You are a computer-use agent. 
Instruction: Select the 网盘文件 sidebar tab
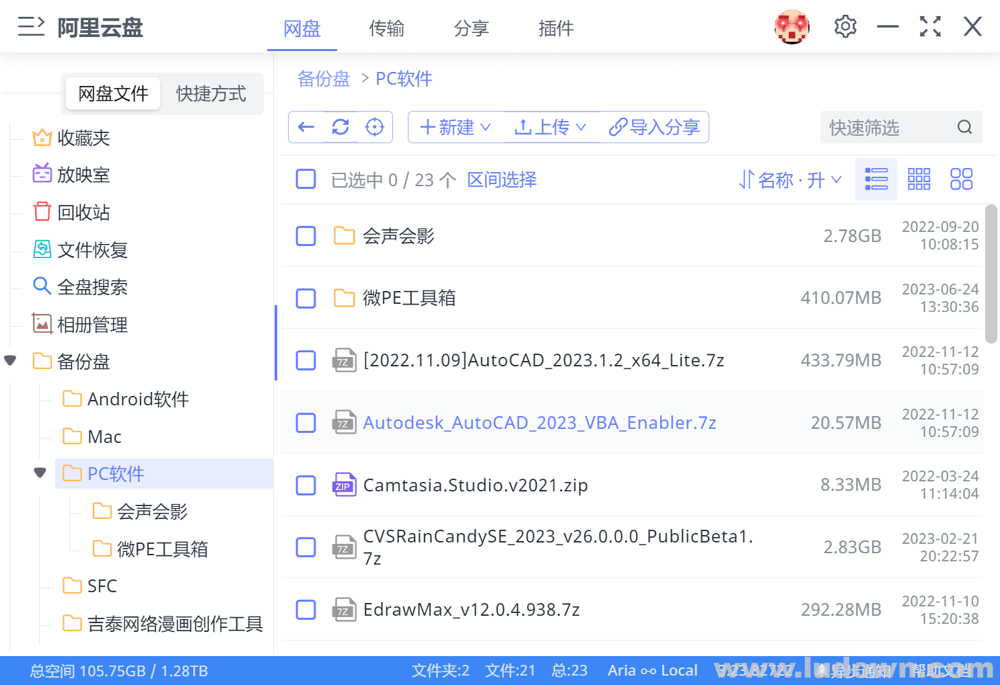pyautogui.click(x=113, y=93)
